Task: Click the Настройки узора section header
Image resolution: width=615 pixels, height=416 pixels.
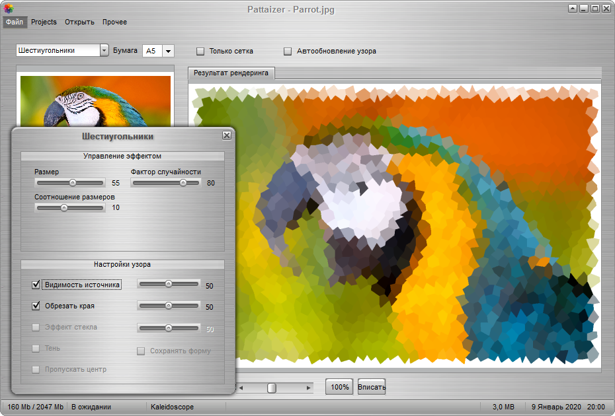Action: coord(122,264)
